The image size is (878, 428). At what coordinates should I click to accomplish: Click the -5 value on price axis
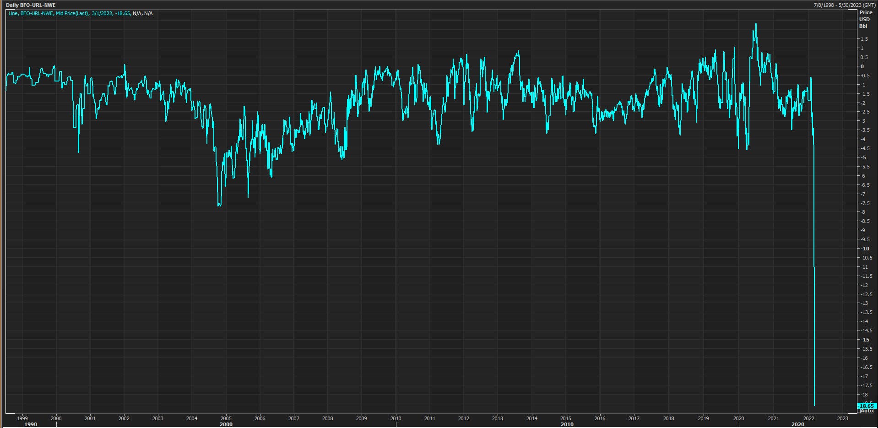coord(863,157)
